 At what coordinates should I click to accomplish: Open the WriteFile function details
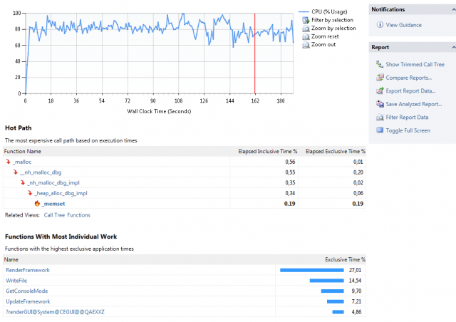pos(18,281)
